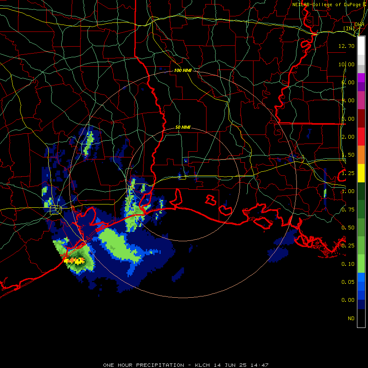Select the darkest green legend swatch near 1.00
Screen dimensions: 368x368
pos(361,191)
